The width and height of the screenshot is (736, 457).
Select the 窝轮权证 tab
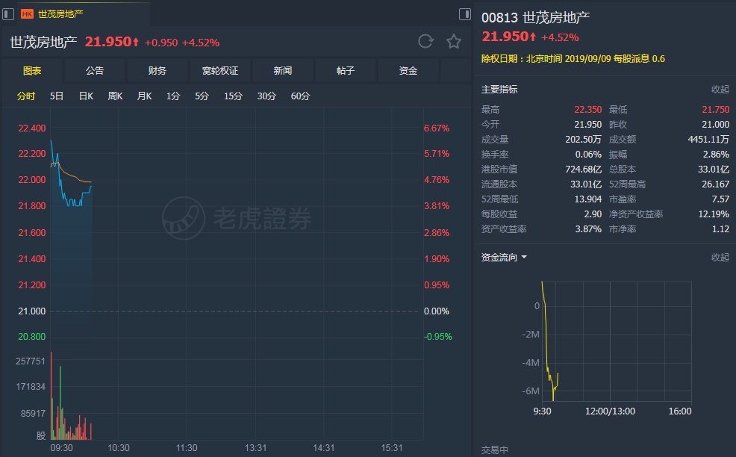tap(220, 71)
